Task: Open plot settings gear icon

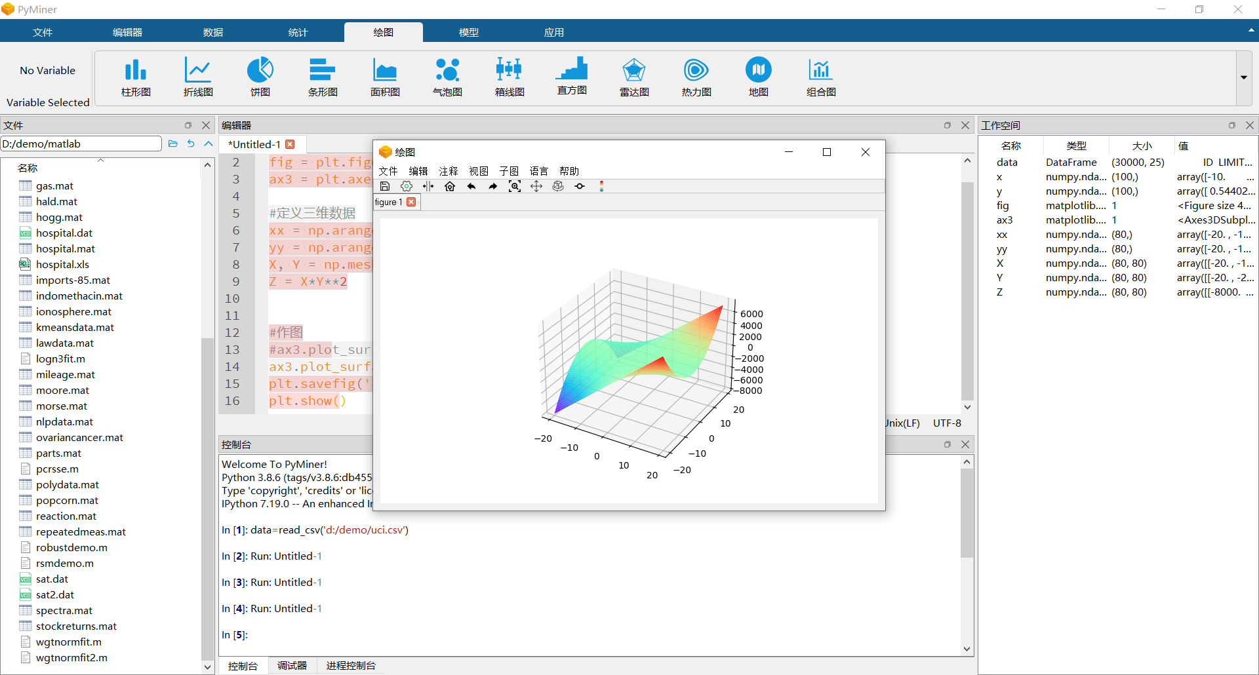Action: (x=407, y=186)
